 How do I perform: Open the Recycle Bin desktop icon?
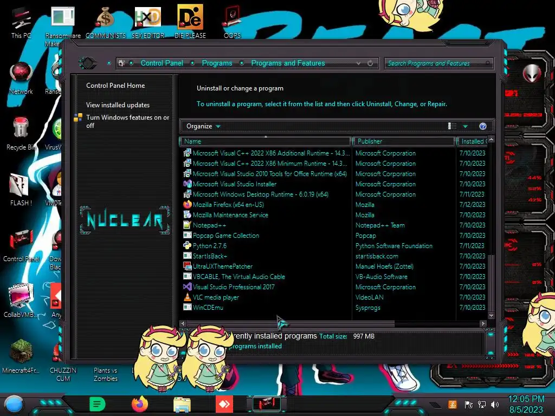coord(21,134)
